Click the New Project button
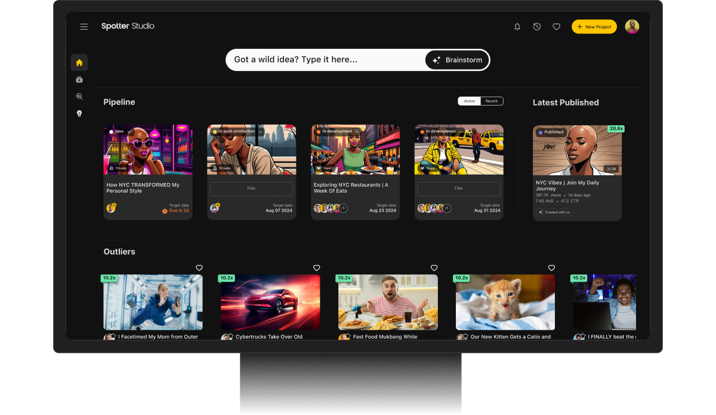This screenshot has width=716, height=415. (594, 26)
